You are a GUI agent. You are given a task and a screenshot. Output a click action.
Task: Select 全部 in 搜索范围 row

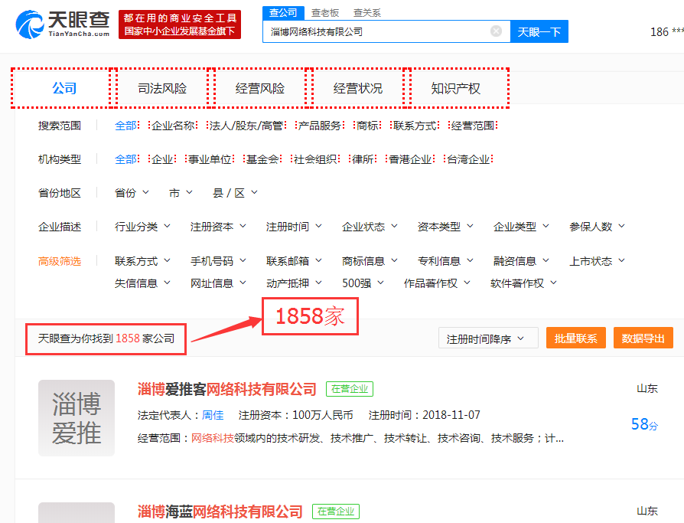[x=125, y=126]
